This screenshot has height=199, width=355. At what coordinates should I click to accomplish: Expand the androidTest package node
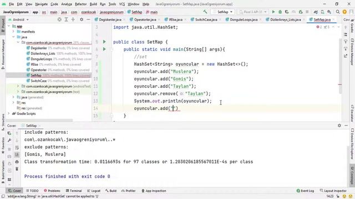(x=18, y=86)
